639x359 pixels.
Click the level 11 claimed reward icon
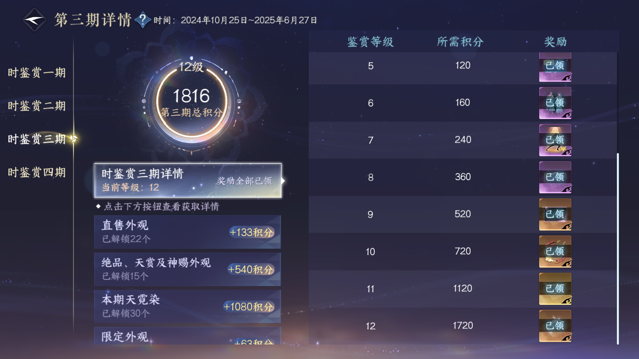point(555,289)
